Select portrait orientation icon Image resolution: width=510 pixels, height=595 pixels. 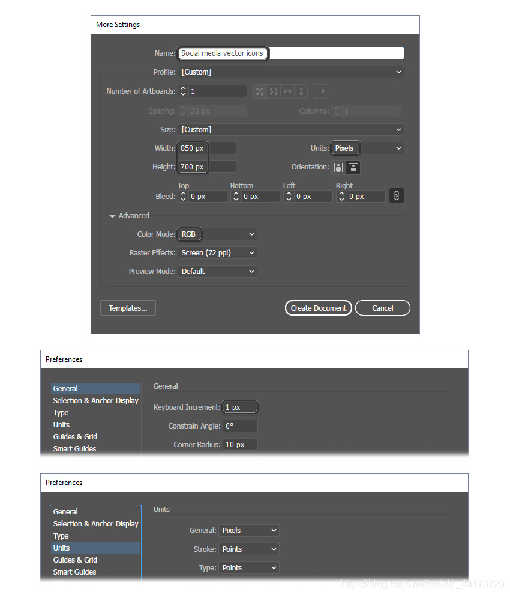pos(338,167)
